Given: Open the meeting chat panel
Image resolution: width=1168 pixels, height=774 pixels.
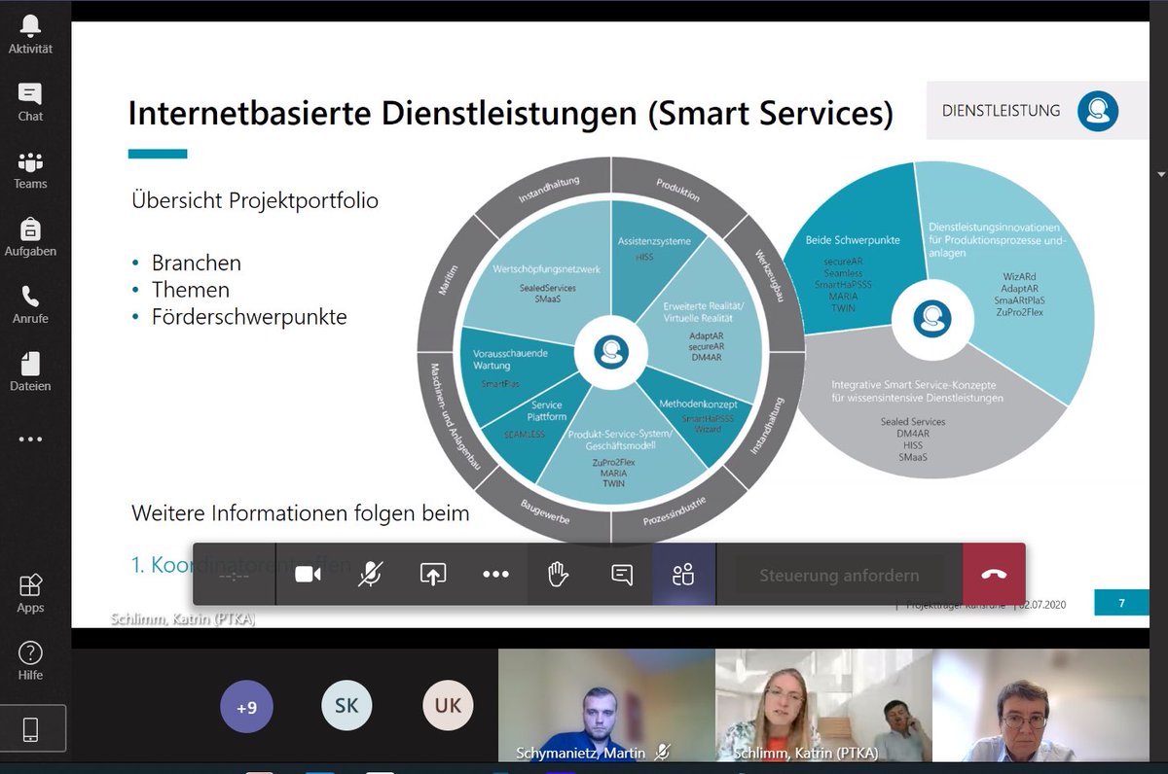Looking at the screenshot, I should (x=620, y=575).
